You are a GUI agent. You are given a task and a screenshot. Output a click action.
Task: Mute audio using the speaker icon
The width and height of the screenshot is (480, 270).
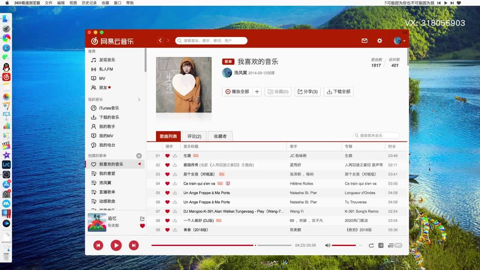pyautogui.click(x=327, y=245)
